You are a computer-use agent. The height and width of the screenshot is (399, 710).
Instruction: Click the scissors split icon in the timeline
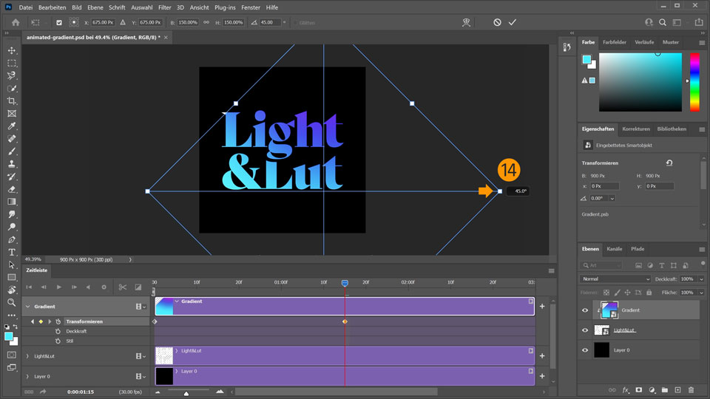click(123, 287)
